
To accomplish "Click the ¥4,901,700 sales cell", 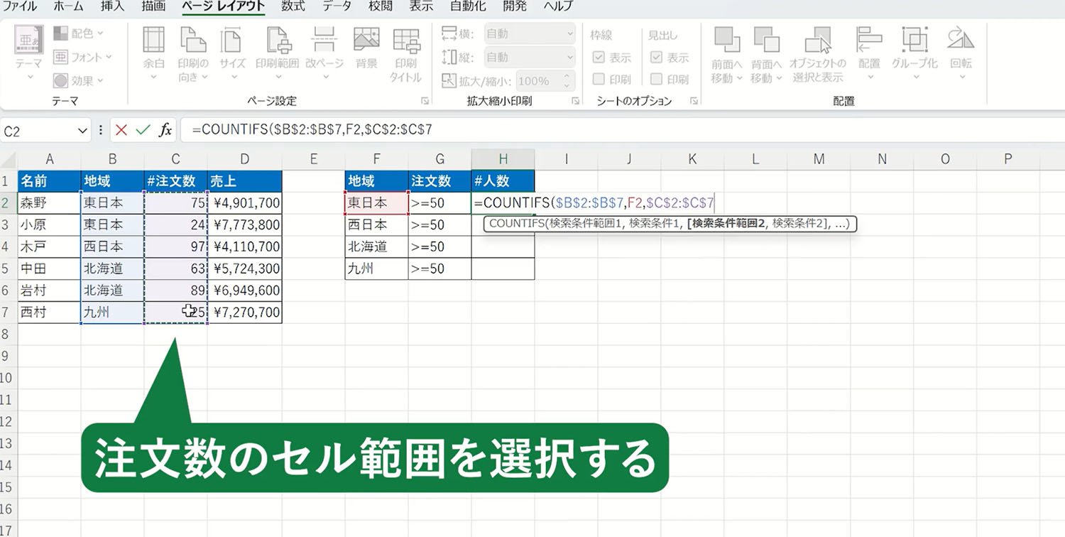I will click(x=245, y=203).
